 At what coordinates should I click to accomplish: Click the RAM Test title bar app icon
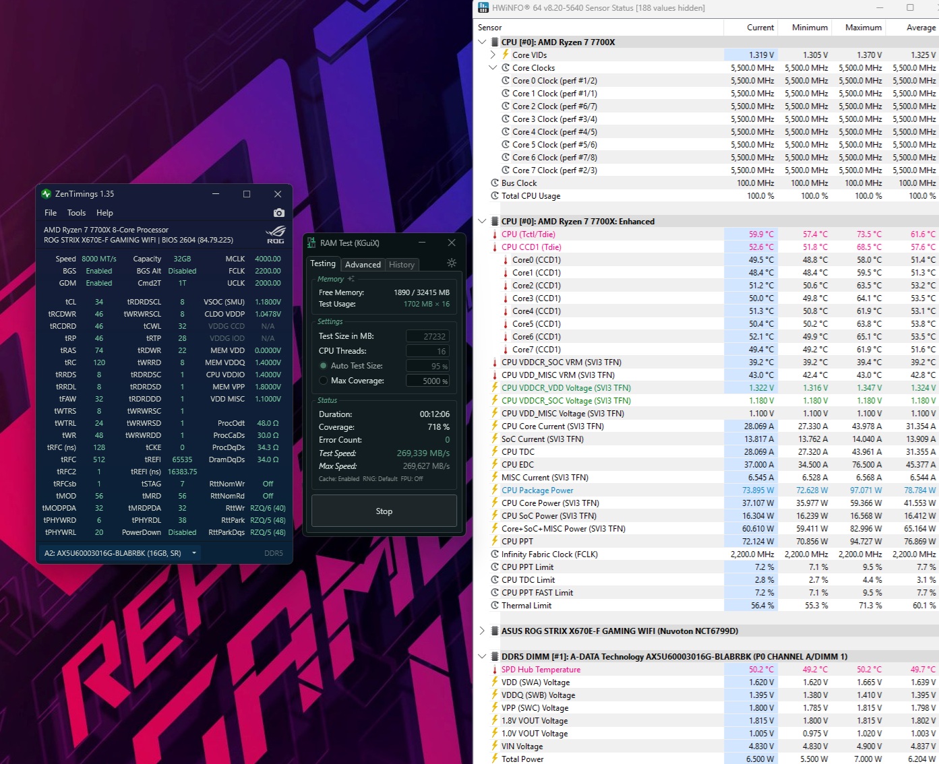[x=311, y=243]
